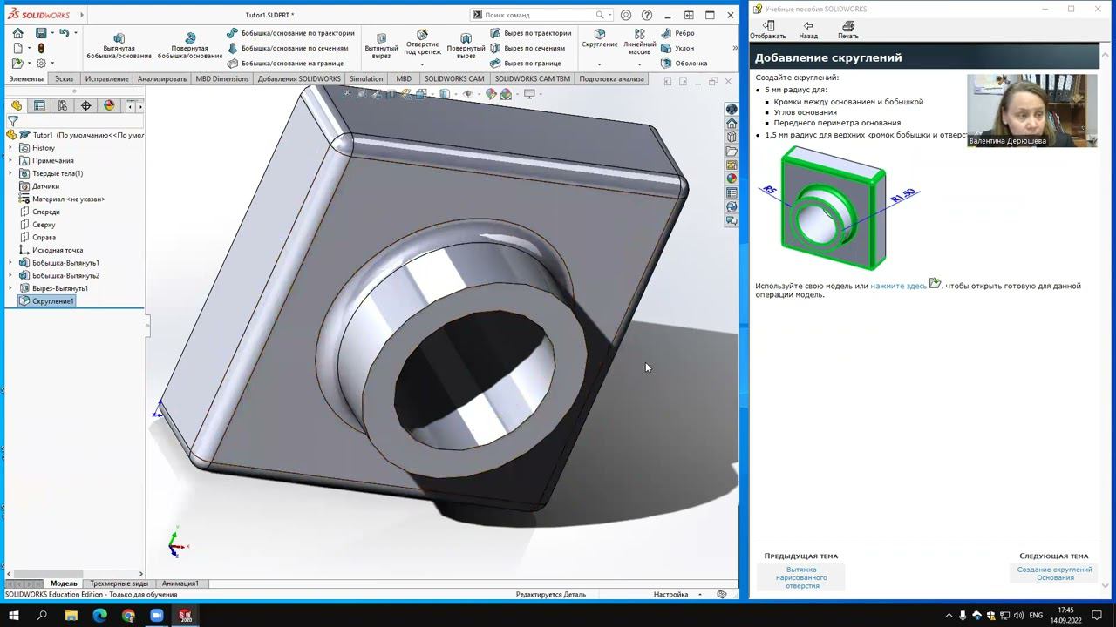
Task: Click the Линейный массив tool
Action: point(640,43)
